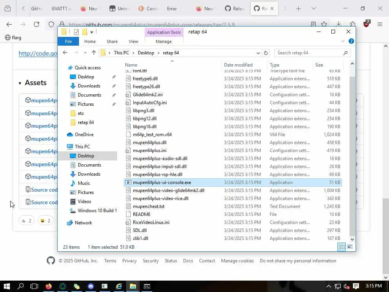Open the View ribbon tab

[x=133, y=41]
